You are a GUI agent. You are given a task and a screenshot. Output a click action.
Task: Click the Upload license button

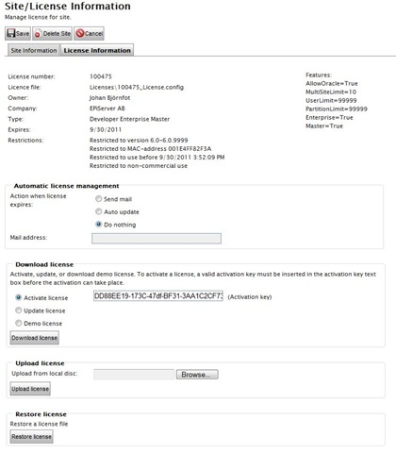tap(30, 389)
